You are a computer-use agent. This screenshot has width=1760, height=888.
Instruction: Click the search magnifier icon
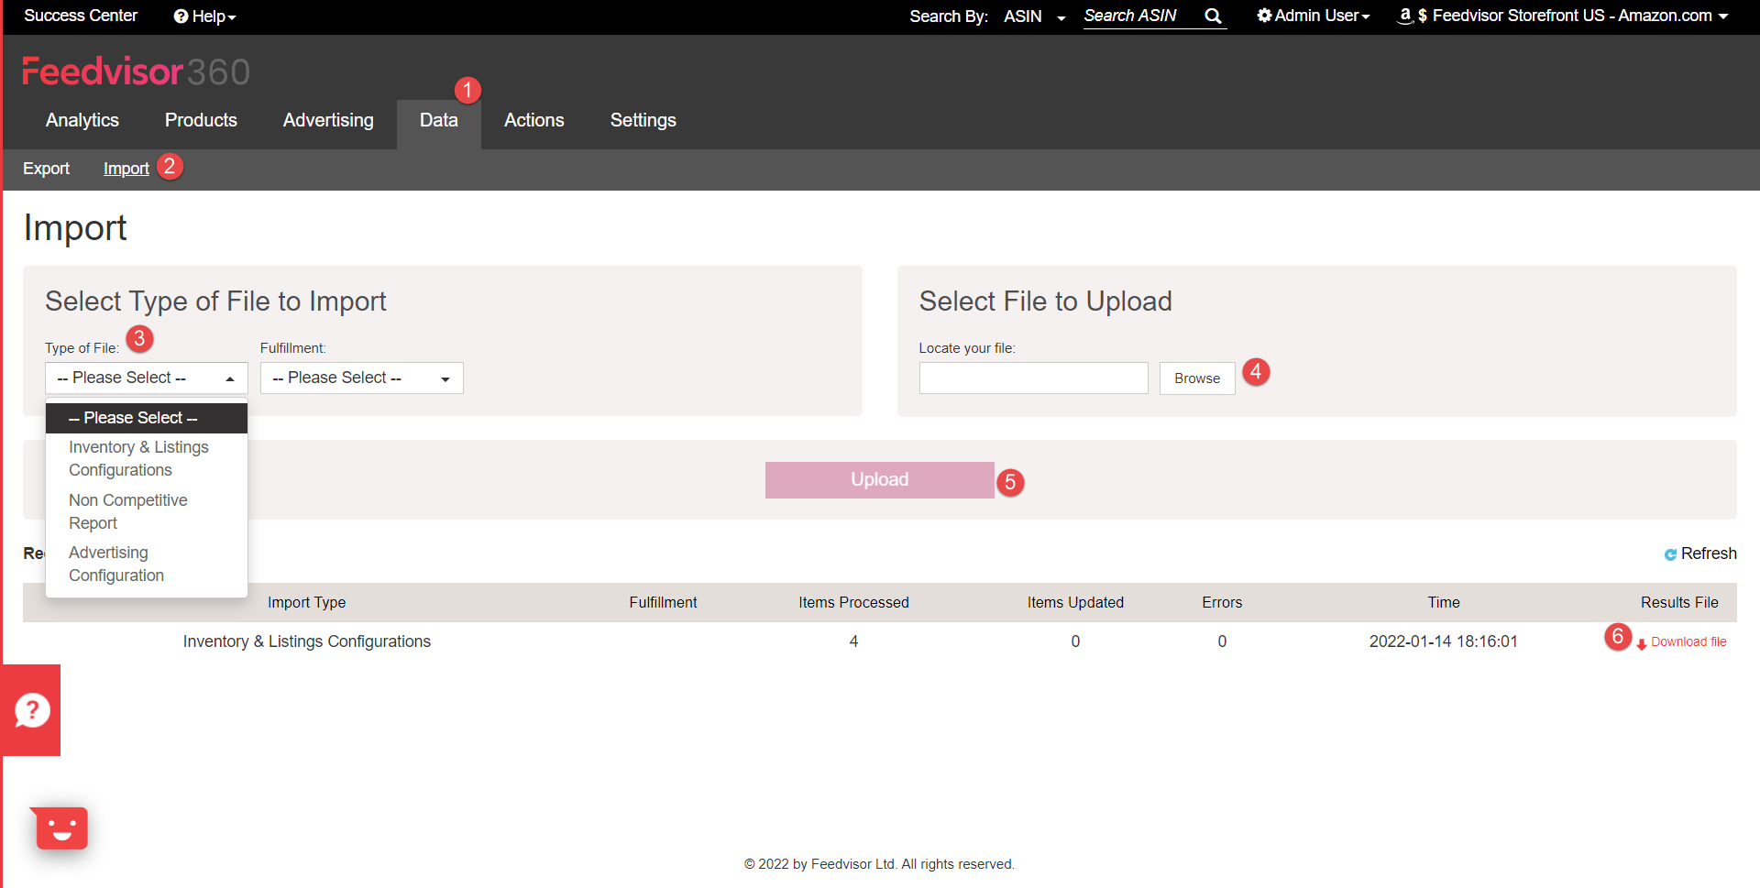1213,16
